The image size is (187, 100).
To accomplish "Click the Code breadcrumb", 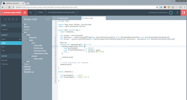I will coord(41,12).
